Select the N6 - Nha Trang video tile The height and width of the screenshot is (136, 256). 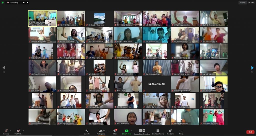[x=42, y=51]
